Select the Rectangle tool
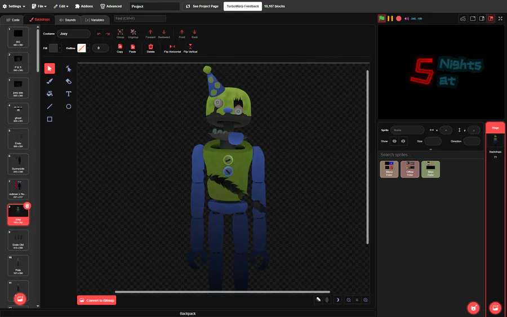This screenshot has height=317, width=507. [50, 119]
